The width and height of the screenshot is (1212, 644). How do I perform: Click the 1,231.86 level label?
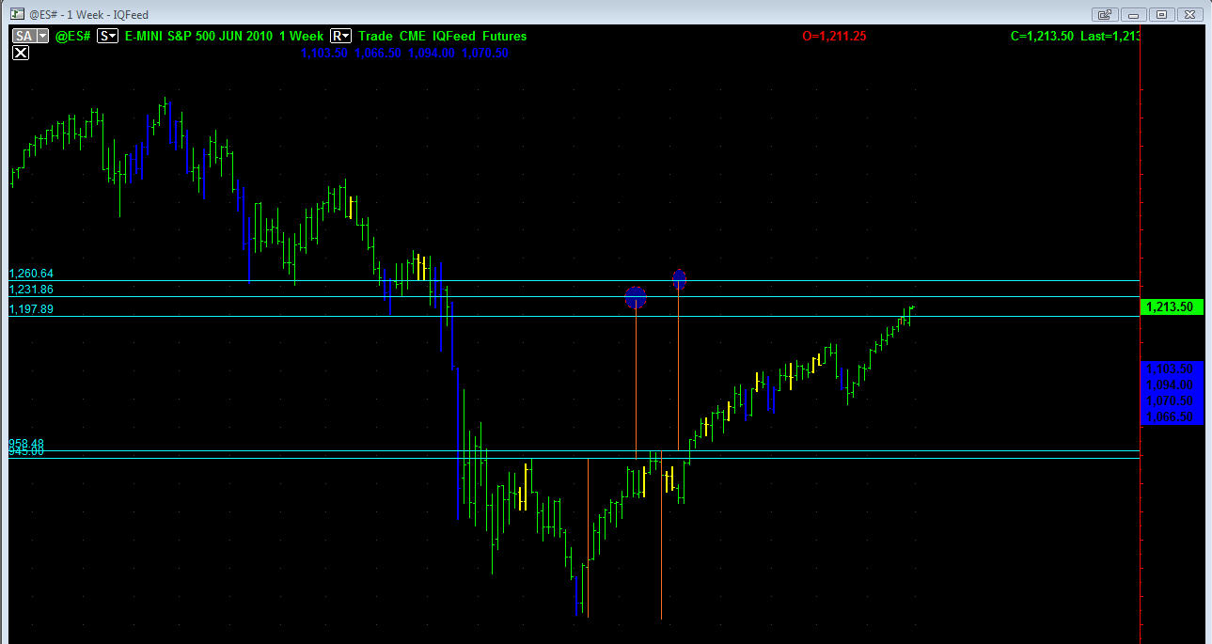click(31, 290)
